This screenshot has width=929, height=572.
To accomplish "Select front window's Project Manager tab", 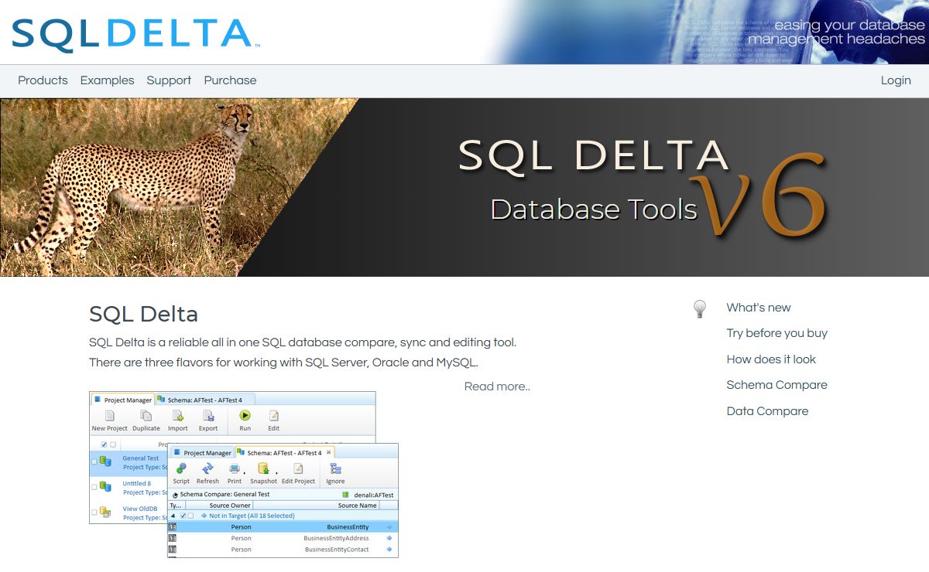I will (x=203, y=453).
